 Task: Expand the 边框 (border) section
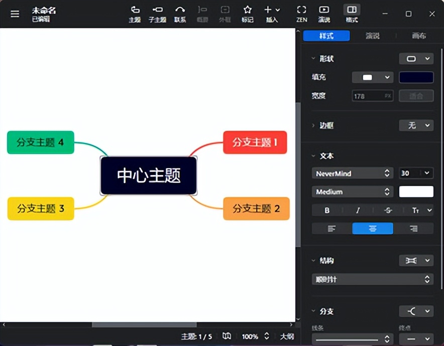[326, 125]
